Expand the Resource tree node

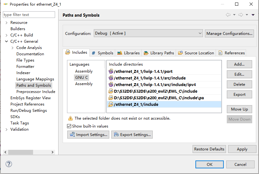(7, 23)
